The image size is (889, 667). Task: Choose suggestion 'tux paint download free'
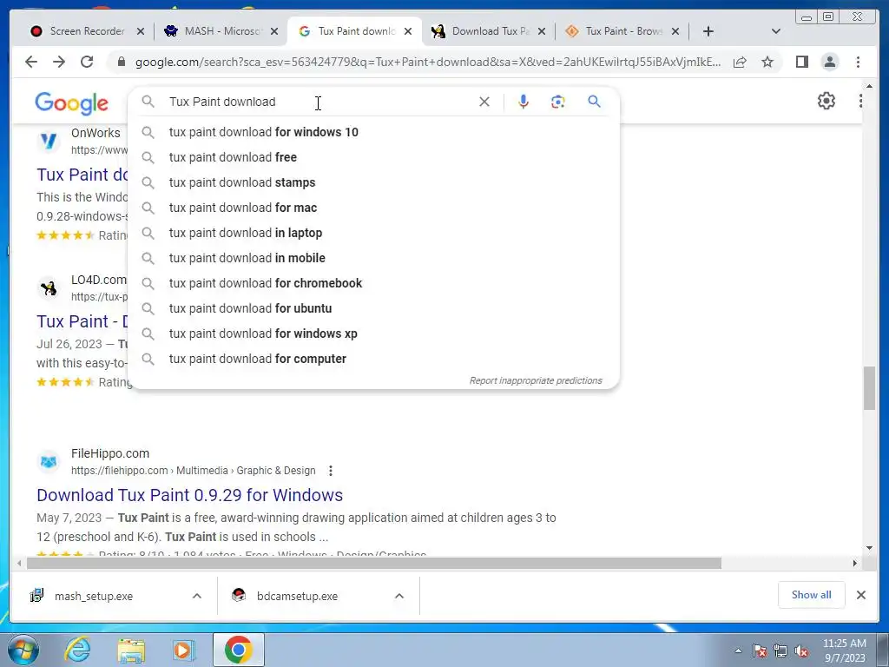(374, 157)
